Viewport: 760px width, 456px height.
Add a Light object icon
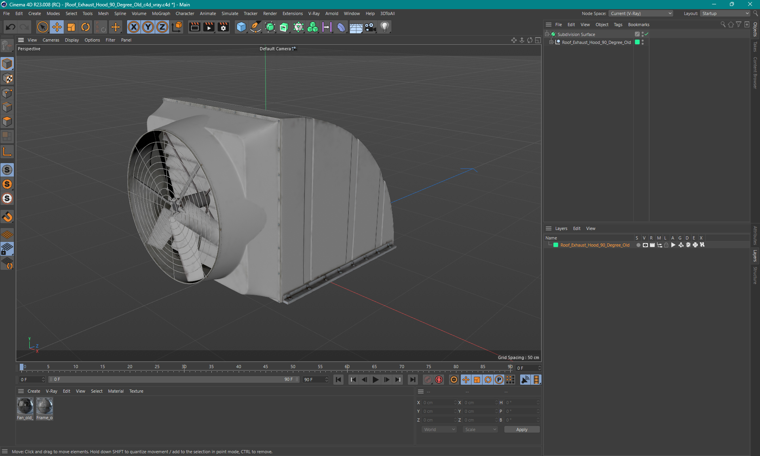pyautogui.click(x=385, y=27)
